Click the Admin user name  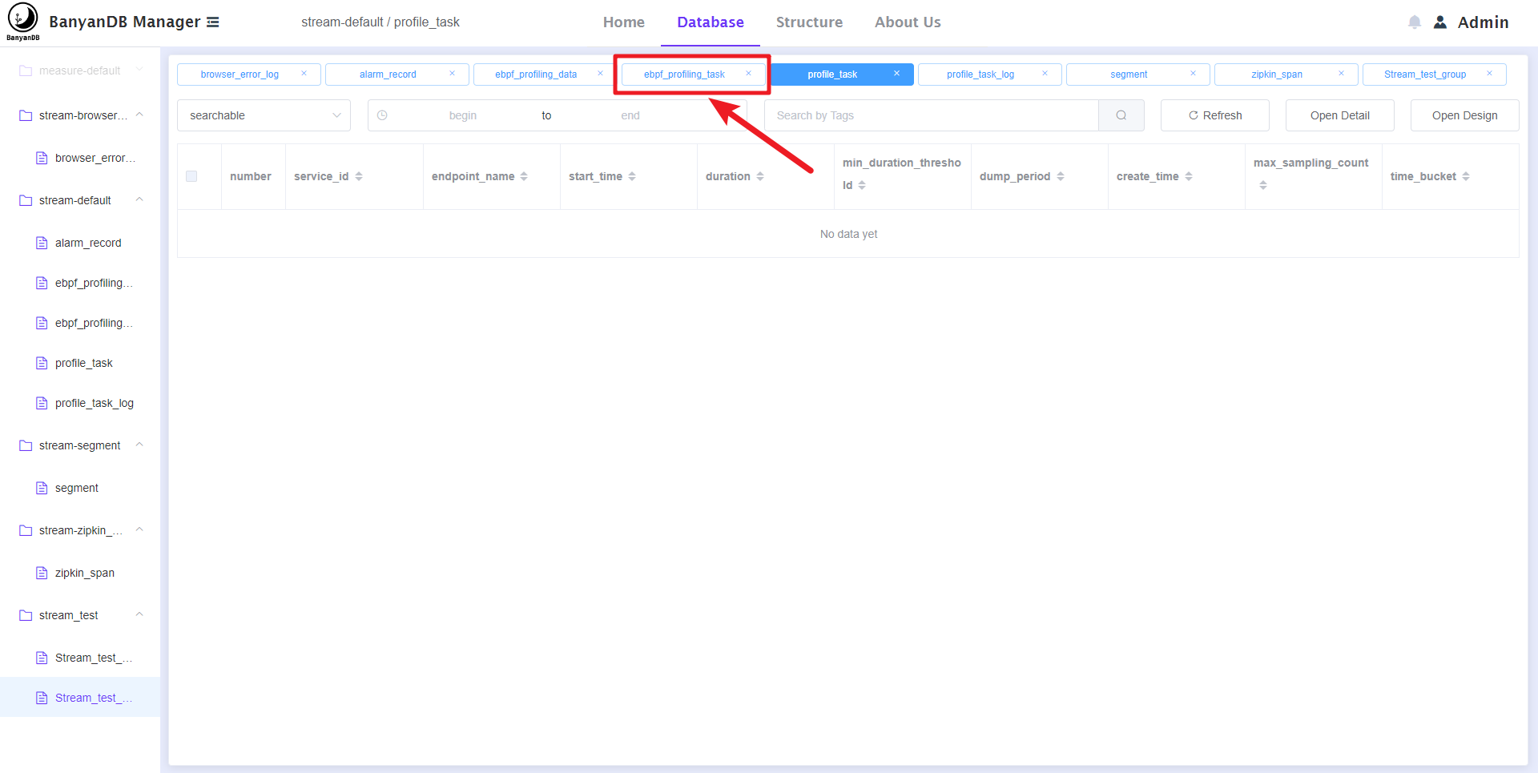point(1483,22)
